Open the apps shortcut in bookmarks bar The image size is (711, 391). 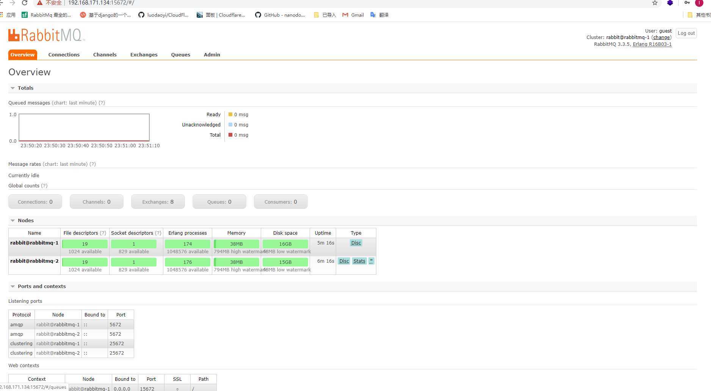tap(8, 15)
